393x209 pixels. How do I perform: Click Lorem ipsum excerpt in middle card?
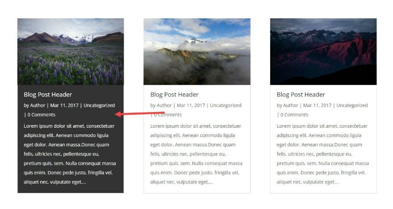[x=196, y=154]
